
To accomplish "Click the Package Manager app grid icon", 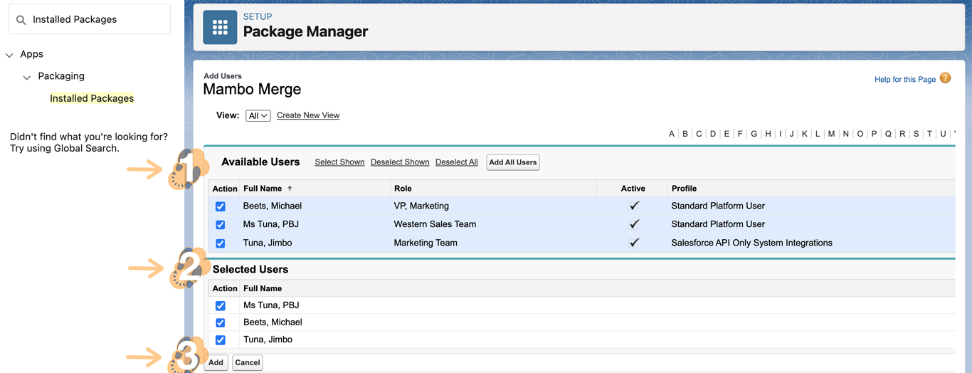I will 220,28.
